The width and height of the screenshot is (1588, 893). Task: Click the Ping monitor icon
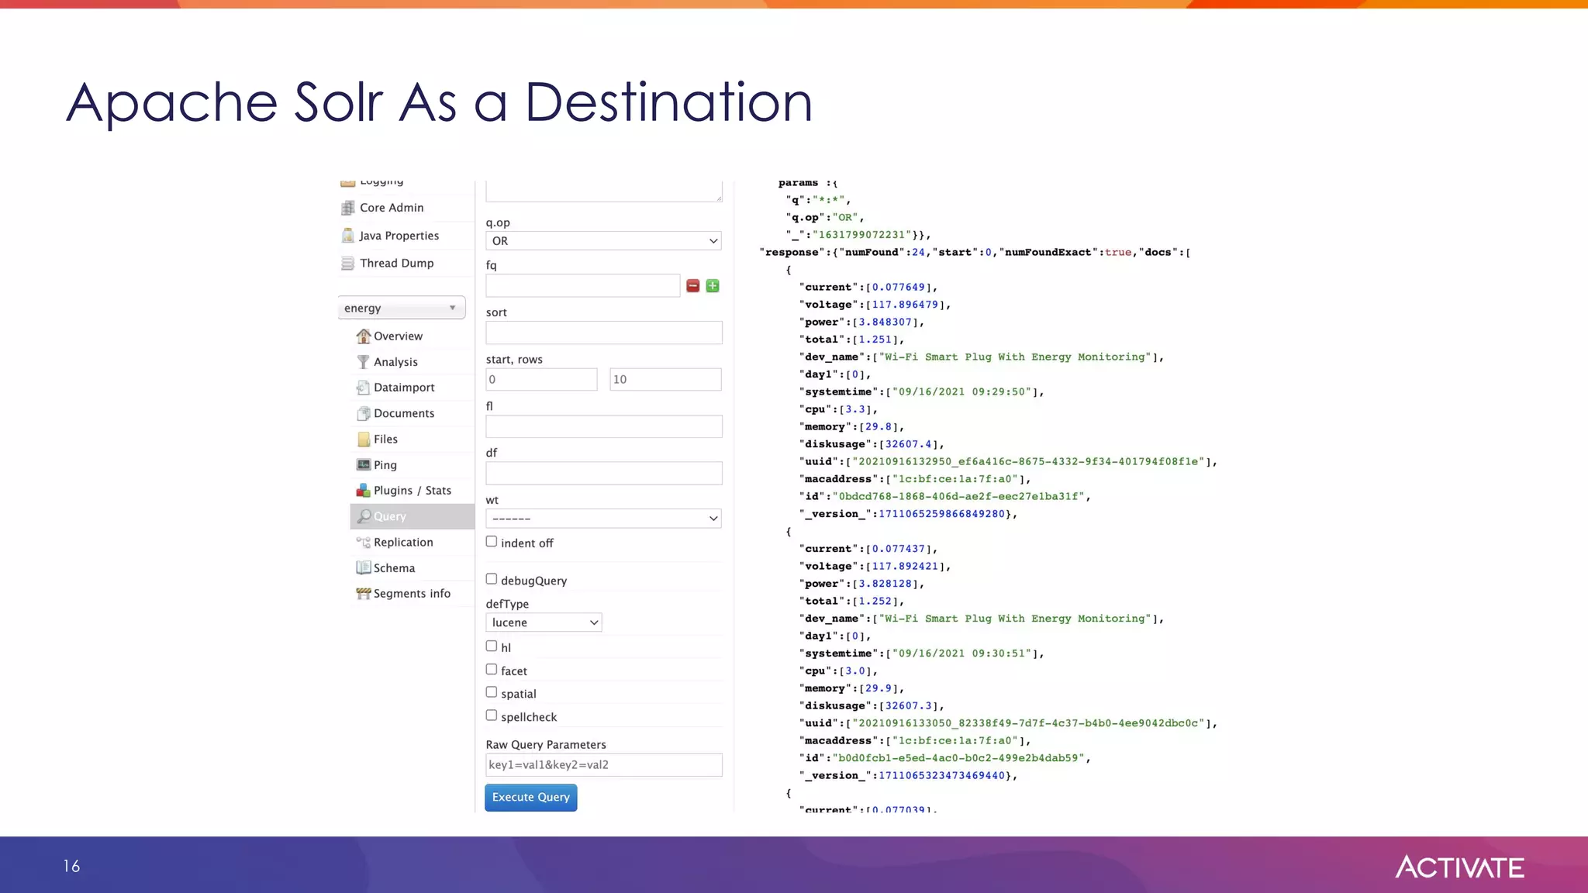pos(363,465)
